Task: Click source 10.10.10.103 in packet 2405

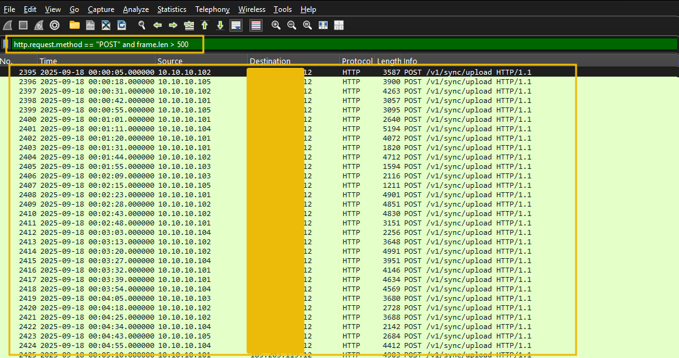Action: coord(184,166)
